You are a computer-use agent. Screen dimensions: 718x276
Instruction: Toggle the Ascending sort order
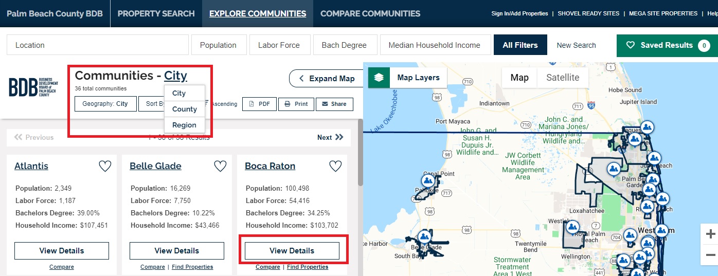coord(221,104)
